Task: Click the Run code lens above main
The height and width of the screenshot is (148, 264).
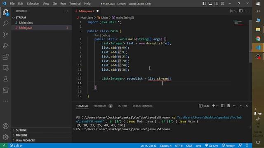Action: (97, 35)
